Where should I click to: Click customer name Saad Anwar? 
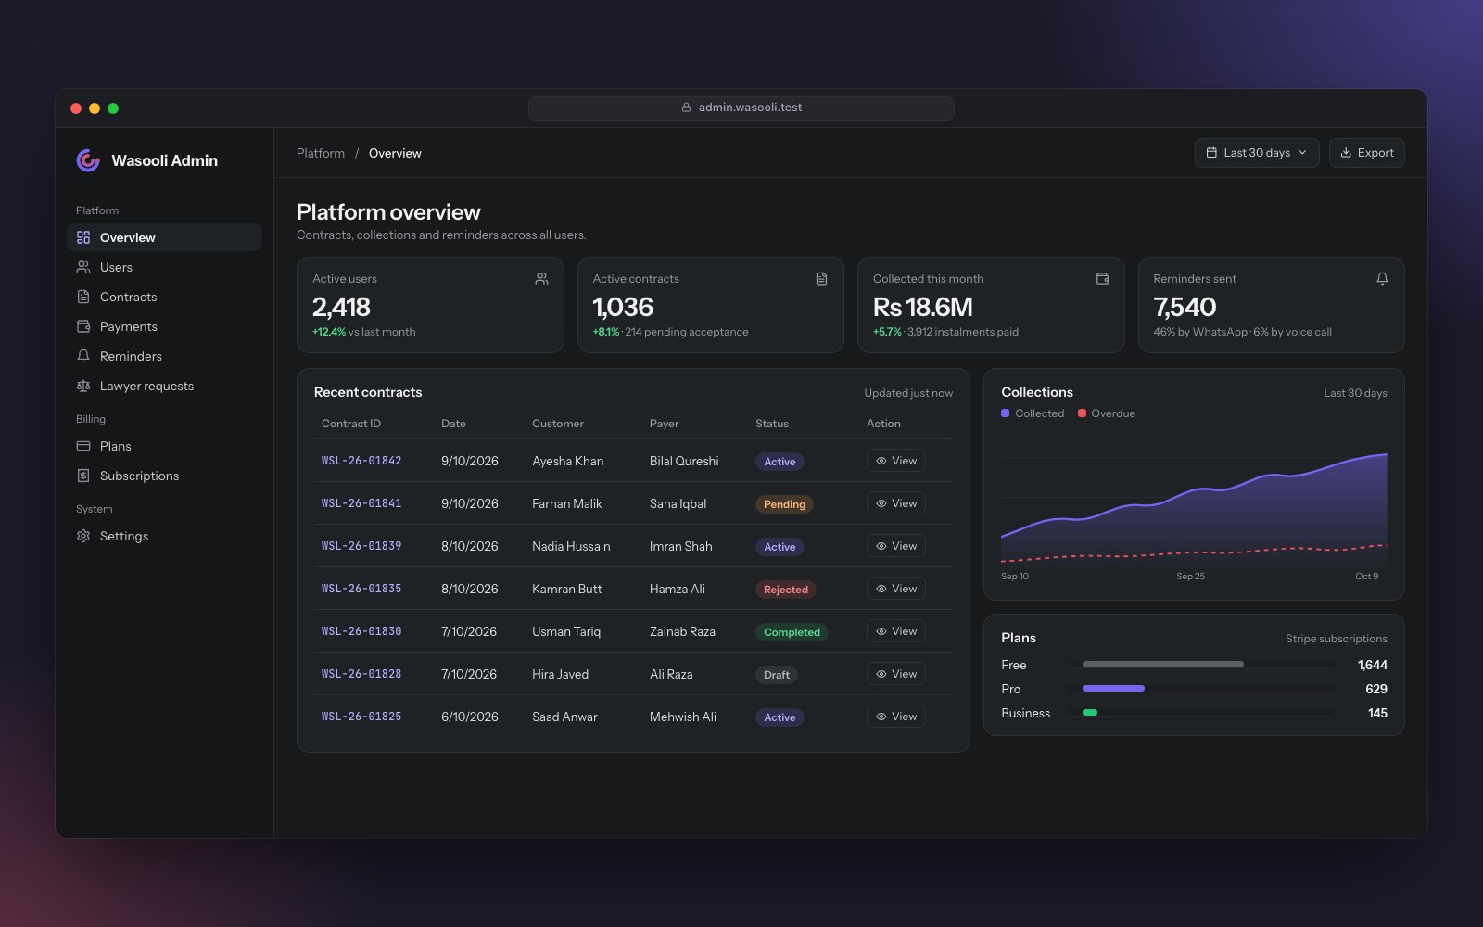click(x=564, y=717)
